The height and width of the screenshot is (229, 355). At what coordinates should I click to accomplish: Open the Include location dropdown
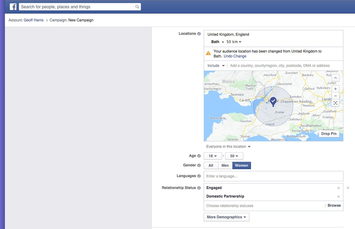pos(216,66)
